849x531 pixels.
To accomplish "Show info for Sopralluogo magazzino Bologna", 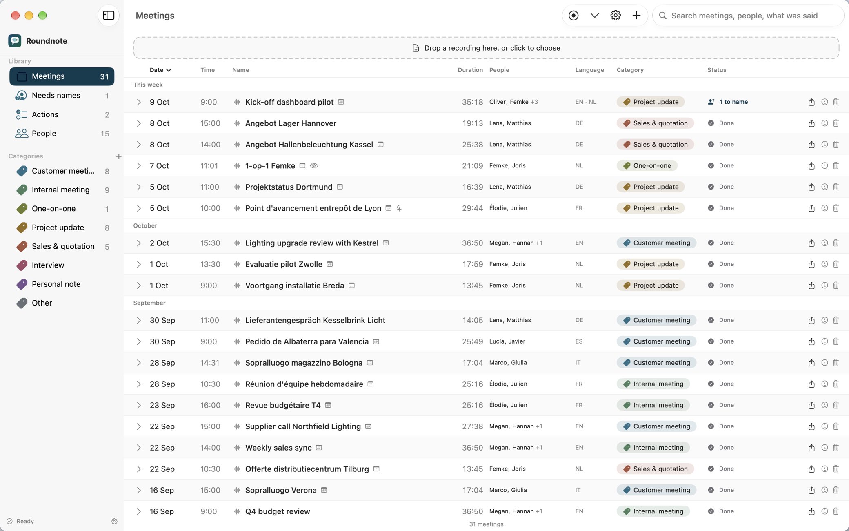I will [x=825, y=362].
